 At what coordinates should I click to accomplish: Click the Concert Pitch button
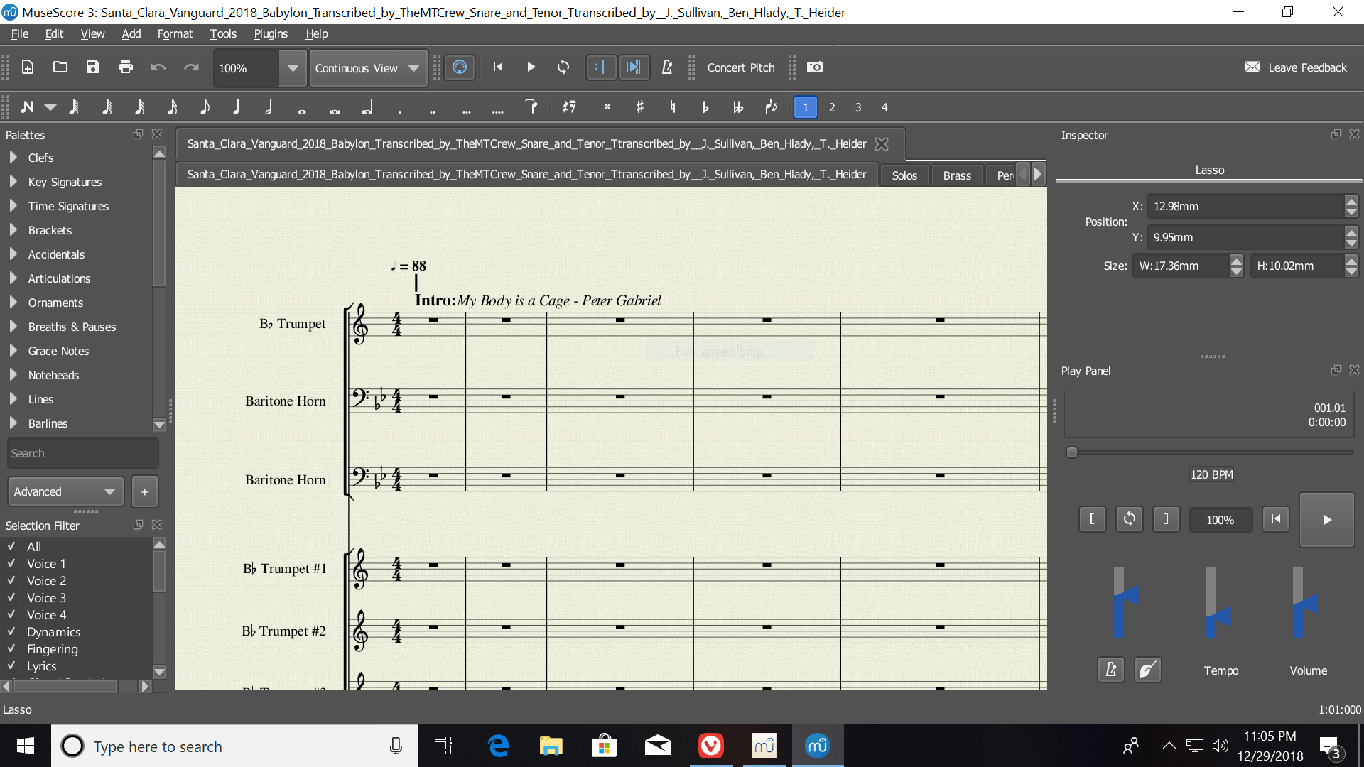coord(740,67)
